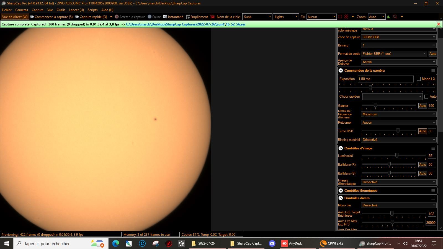Screen dimensions: 443x249
Task: Click Arrêter la capture button
Action: coord(130,17)
